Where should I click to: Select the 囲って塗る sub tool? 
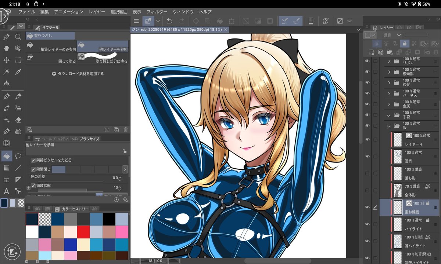pos(51,58)
